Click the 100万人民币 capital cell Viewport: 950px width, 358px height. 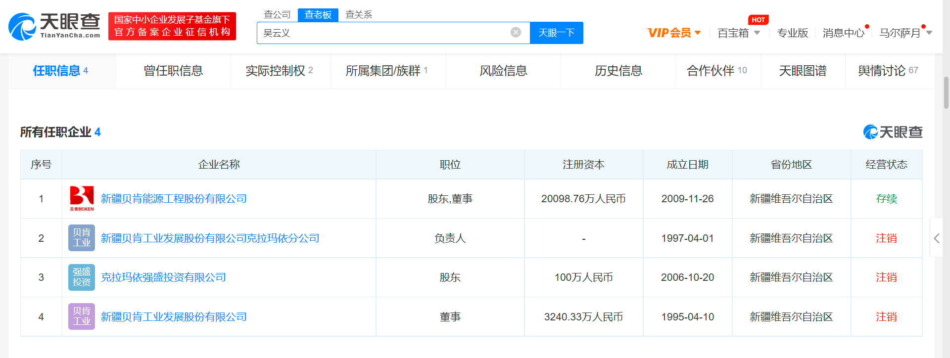click(x=583, y=277)
